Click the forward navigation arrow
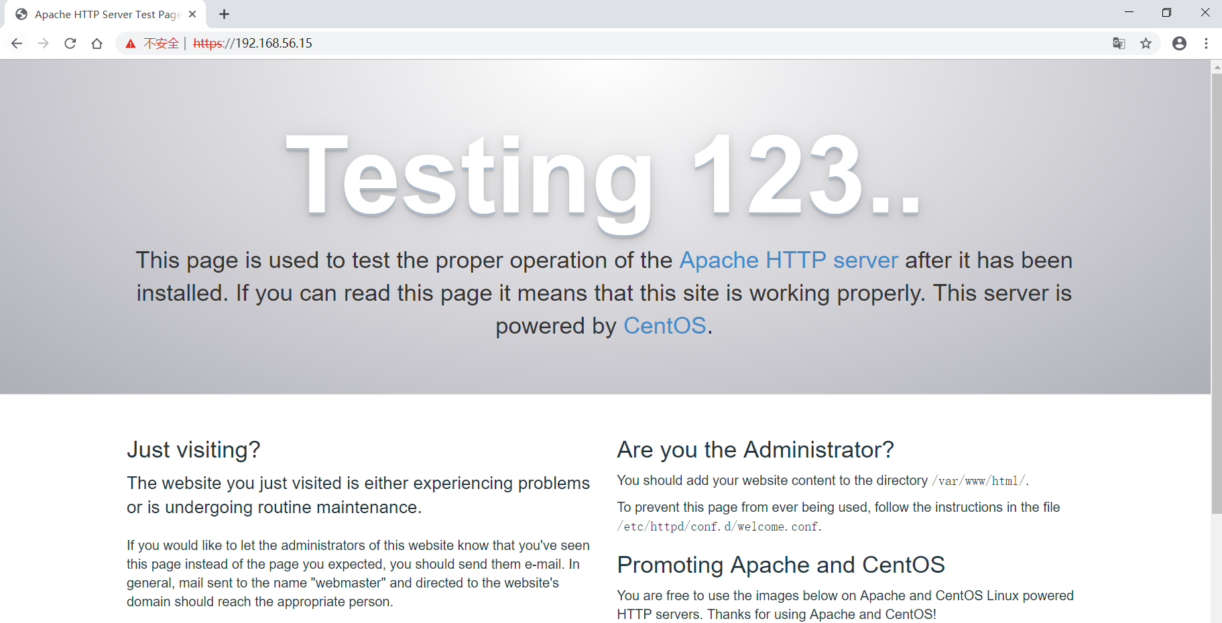 [44, 44]
